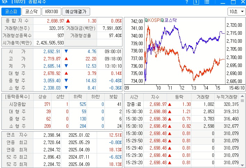This screenshot has height=168, width=246.
Task: Click the date 2024.07.11
Action: (79, 157)
